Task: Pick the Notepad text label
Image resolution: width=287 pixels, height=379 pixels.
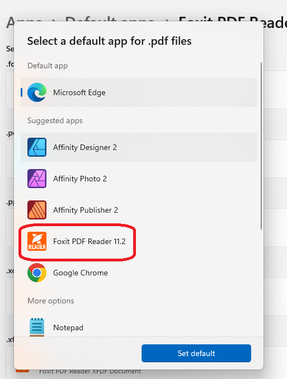Action: coord(68,327)
